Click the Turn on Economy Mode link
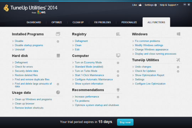 tap(88, 62)
